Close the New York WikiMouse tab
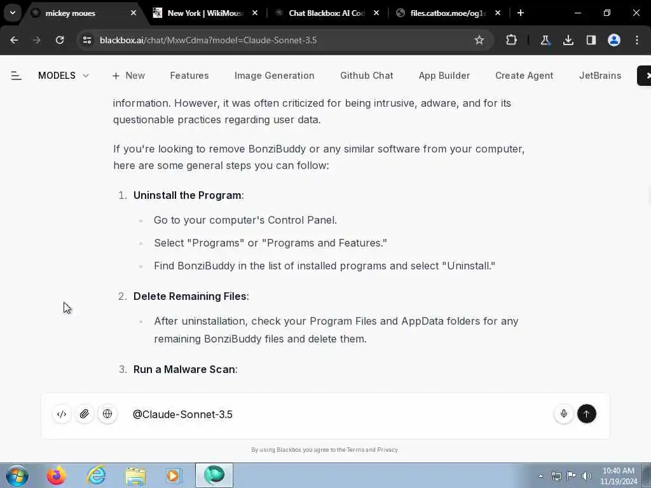Screen dimensions: 651x488 coord(255,13)
